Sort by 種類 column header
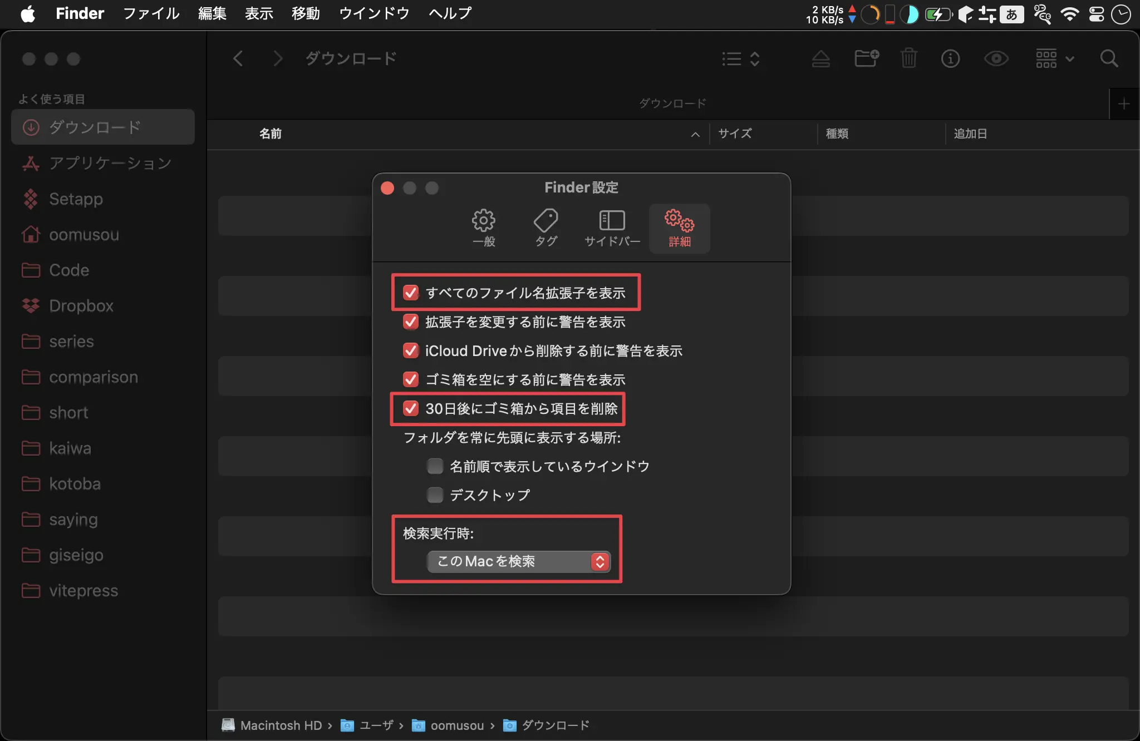The height and width of the screenshot is (741, 1140). (837, 134)
